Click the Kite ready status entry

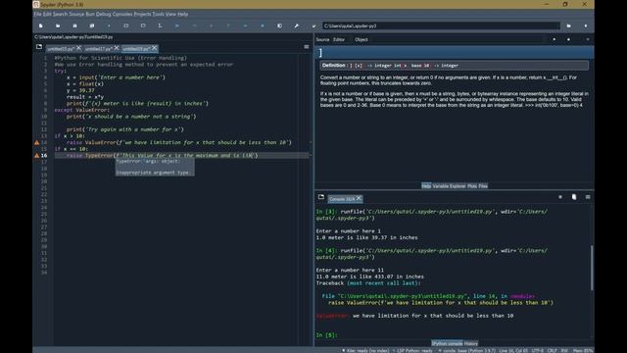click(365, 351)
